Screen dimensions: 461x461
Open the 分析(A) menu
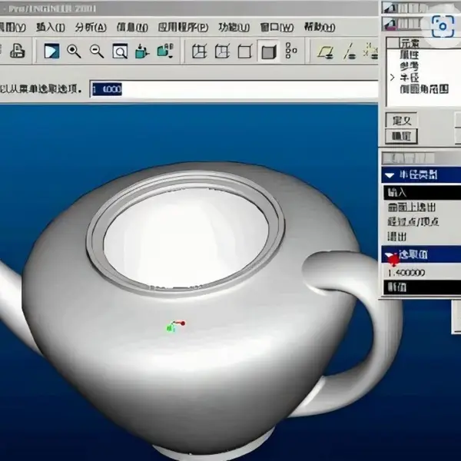pyautogui.click(x=91, y=28)
